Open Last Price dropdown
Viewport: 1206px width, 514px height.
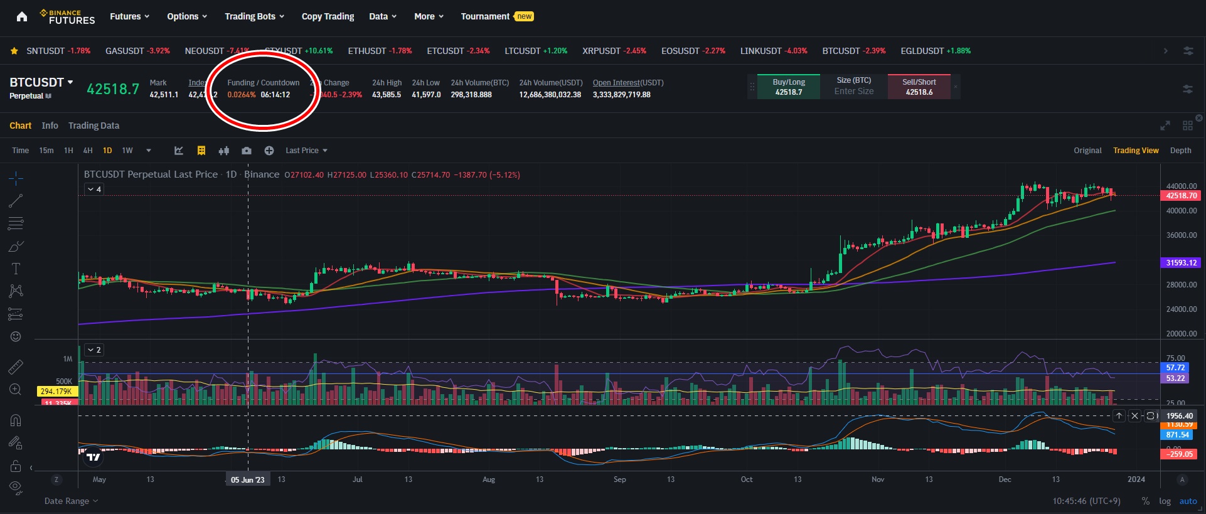306,151
